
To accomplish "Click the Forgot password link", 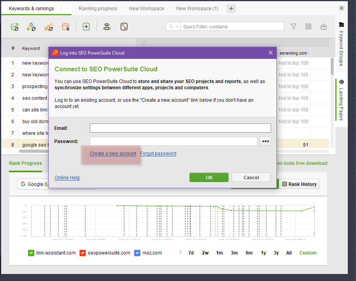I will pyautogui.click(x=158, y=154).
